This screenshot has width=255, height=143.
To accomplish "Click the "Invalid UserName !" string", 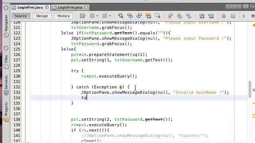I will [198, 93].
